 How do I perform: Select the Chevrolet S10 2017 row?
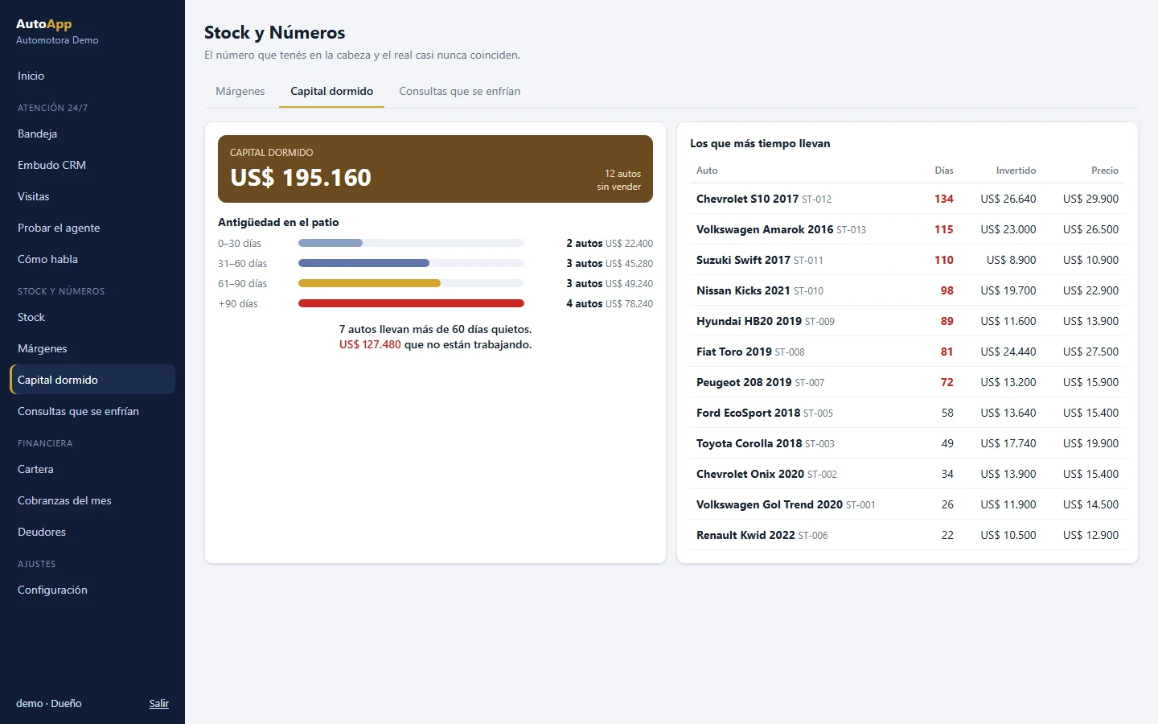pyautogui.click(x=907, y=199)
